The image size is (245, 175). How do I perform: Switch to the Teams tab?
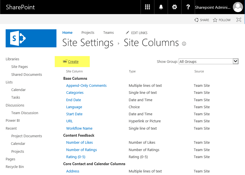click(x=108, y=32)
